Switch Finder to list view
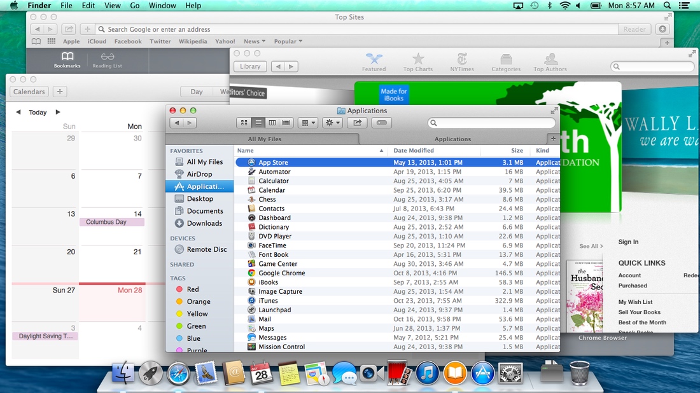The width and height of the screenshot is (700, 393). pyautogui.click(x=258, y=123)
